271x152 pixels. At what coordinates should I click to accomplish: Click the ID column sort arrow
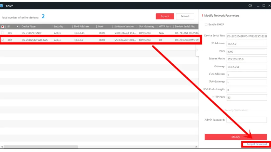pyautogui.click(x=18, y=27)
